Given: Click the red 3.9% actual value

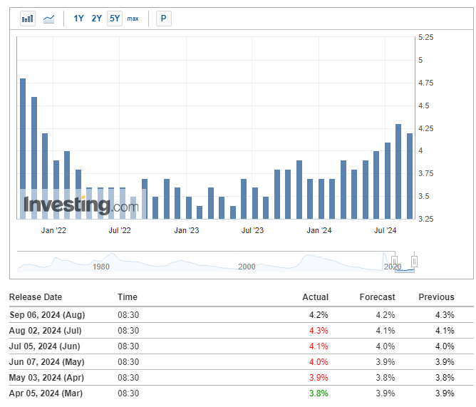Looking at the screenshot, I should click(319, 378).
